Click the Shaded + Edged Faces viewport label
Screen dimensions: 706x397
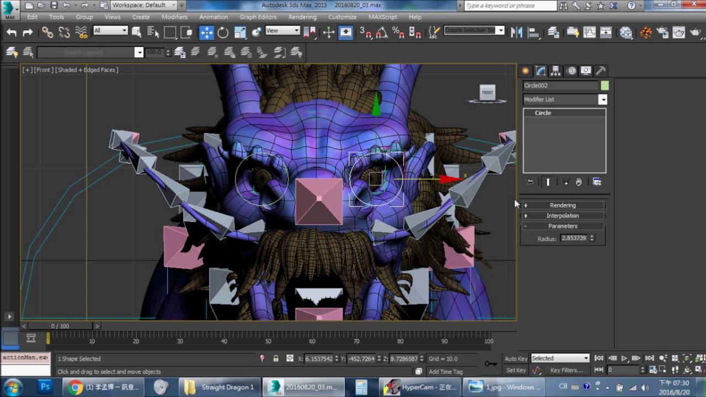[88, 70]
